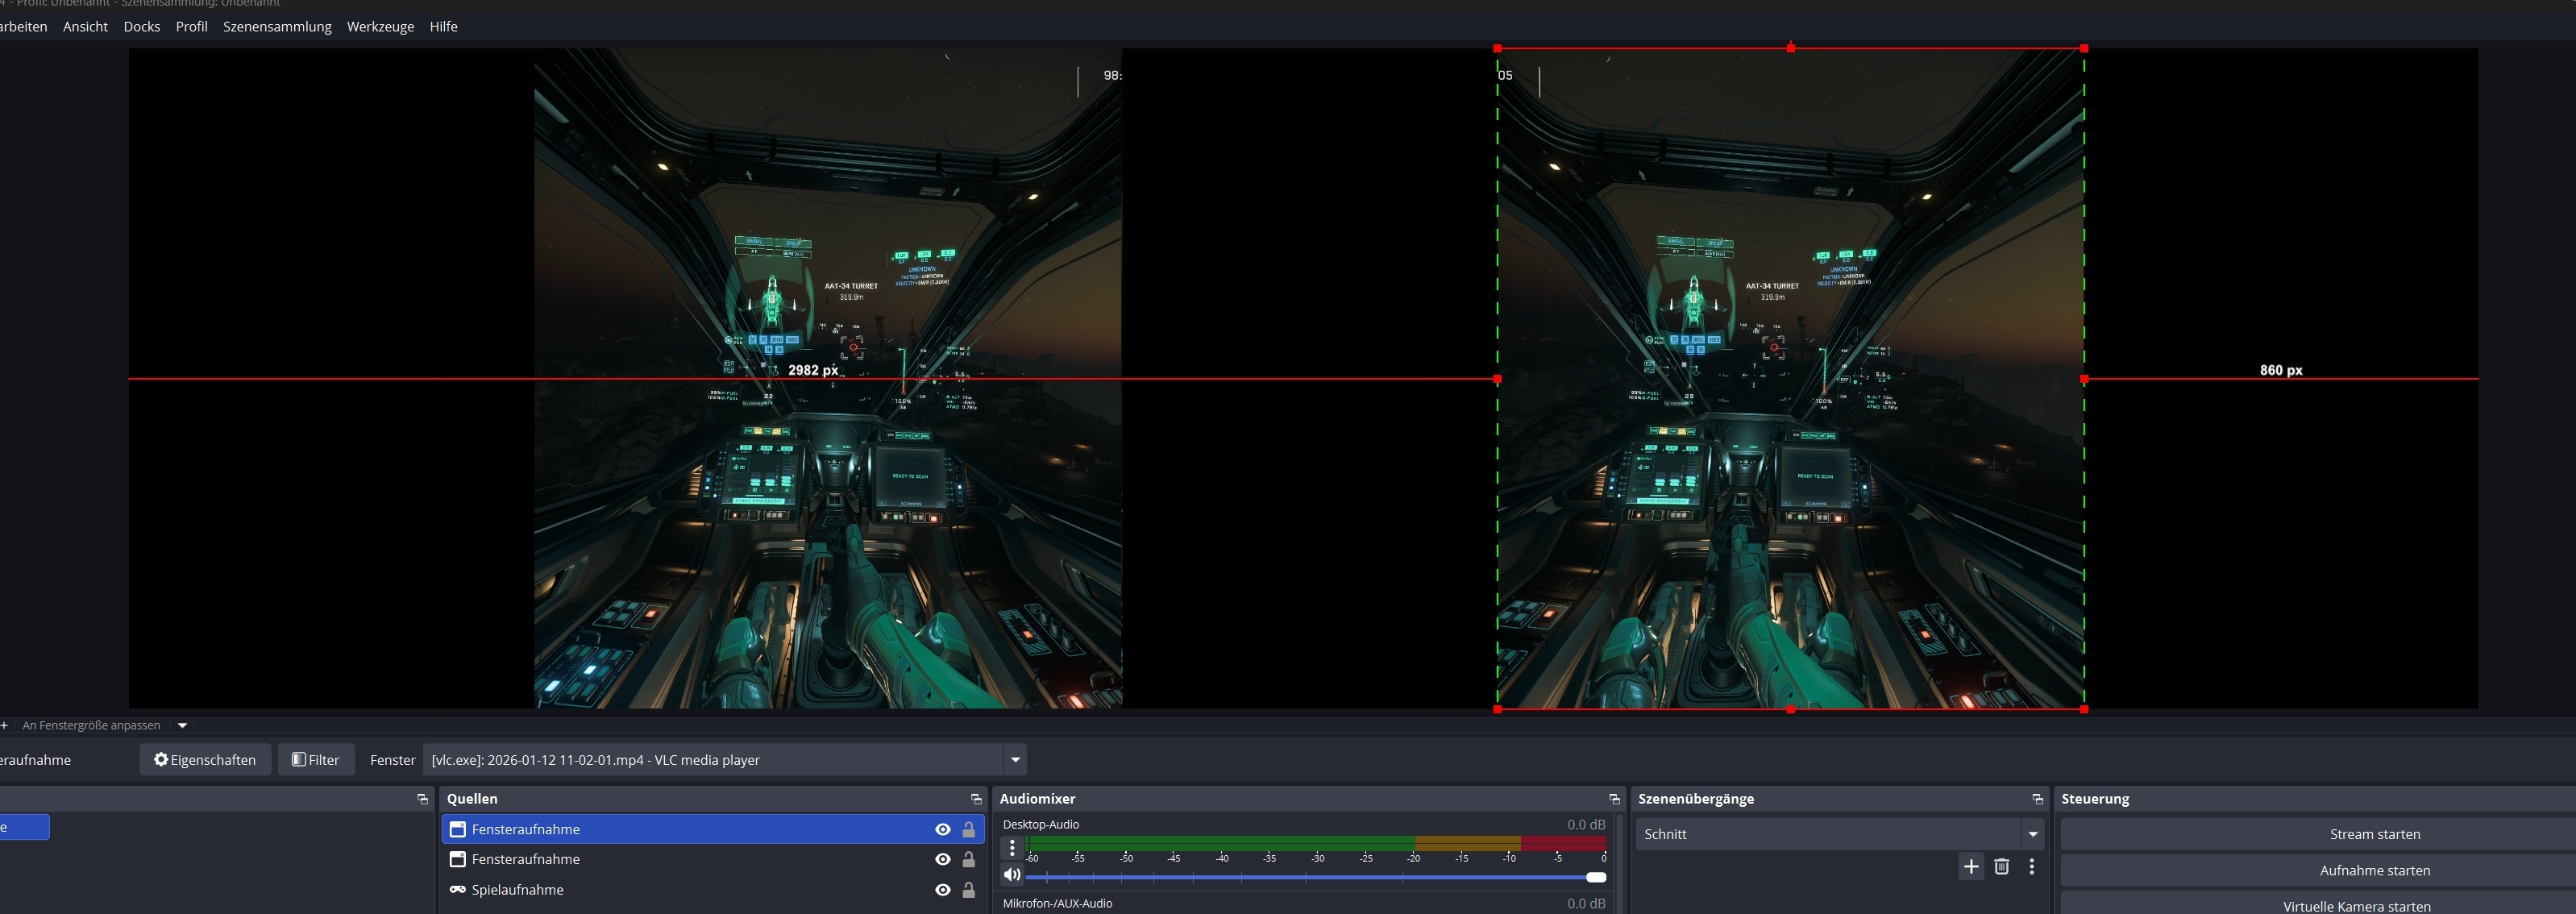Undock the Szenenübergänge panel
This screenshot has height=914, width=2576.
pos(2037,799)
